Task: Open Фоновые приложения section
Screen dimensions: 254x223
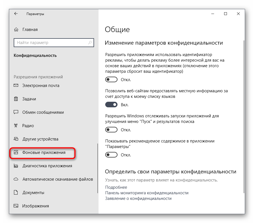Action: [44, 152]
